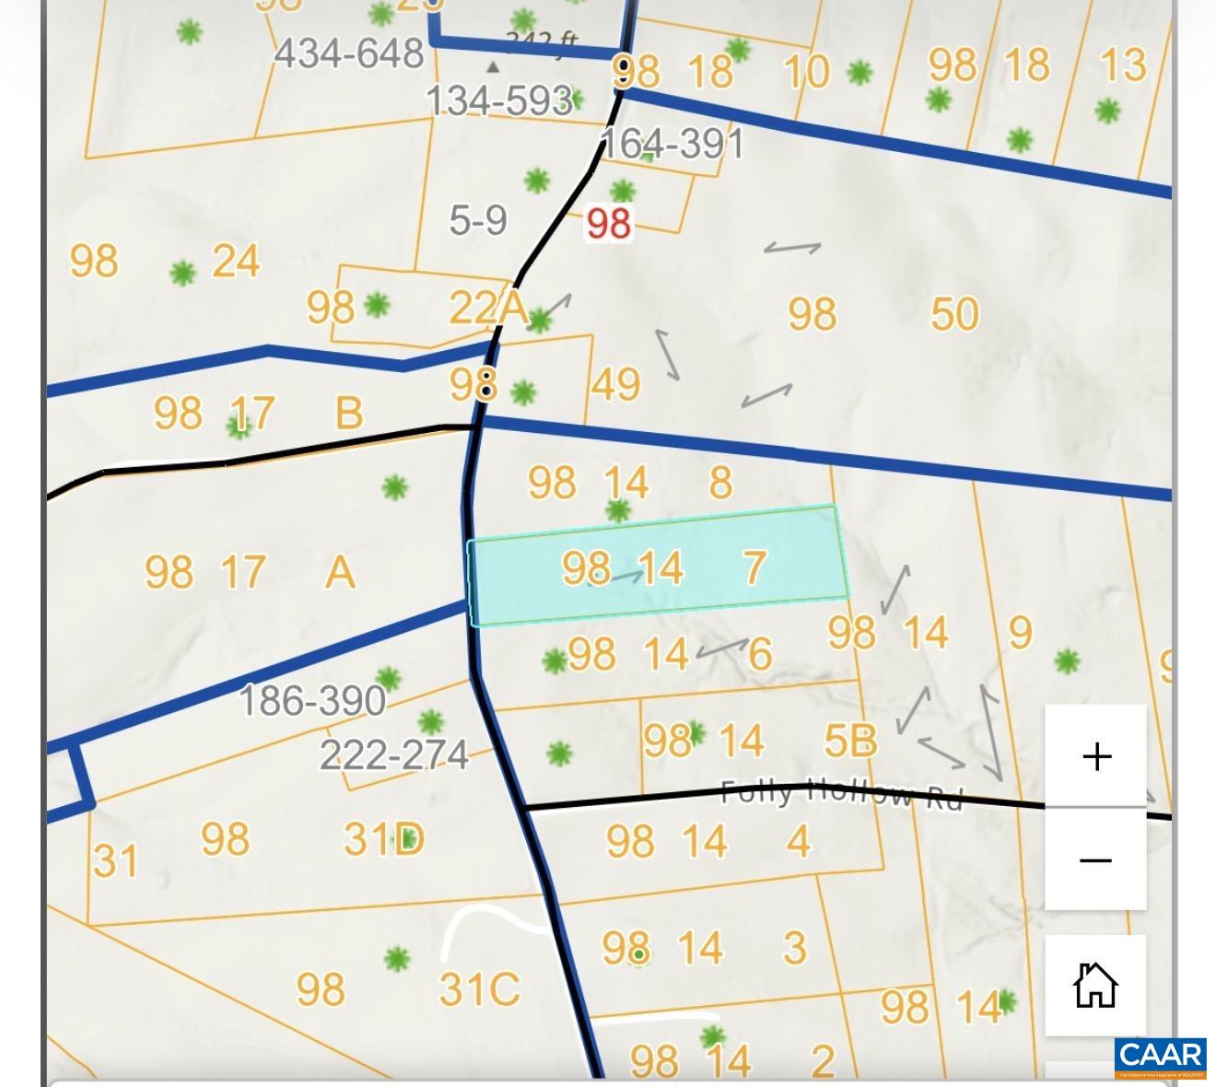Select parcel 98 14 5B
The image size is (1216, 1087).
click(x=760, y=741)
